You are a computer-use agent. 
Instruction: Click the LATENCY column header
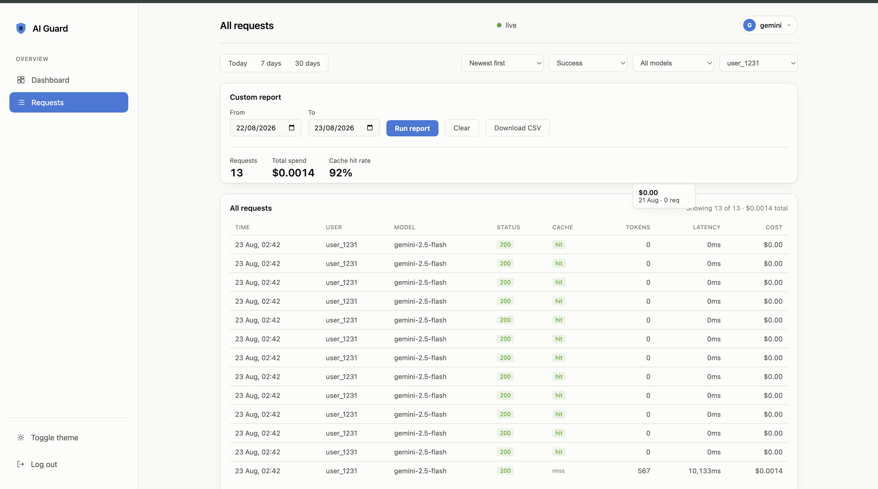707,227
